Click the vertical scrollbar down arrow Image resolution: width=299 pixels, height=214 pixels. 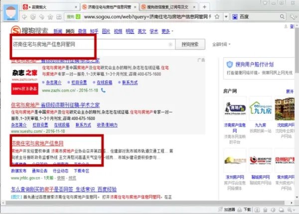point(297,197)
